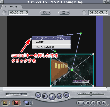
Task: Click the シーケンス 1 tab
Action: 12,7
